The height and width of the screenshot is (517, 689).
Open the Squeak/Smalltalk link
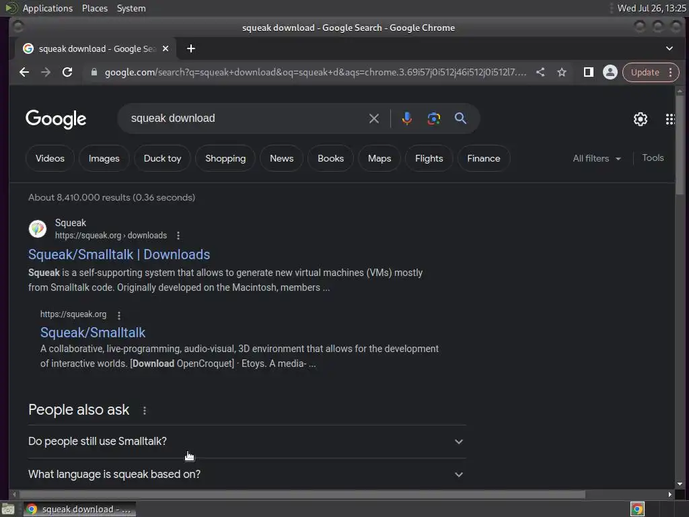coord(93,333)
